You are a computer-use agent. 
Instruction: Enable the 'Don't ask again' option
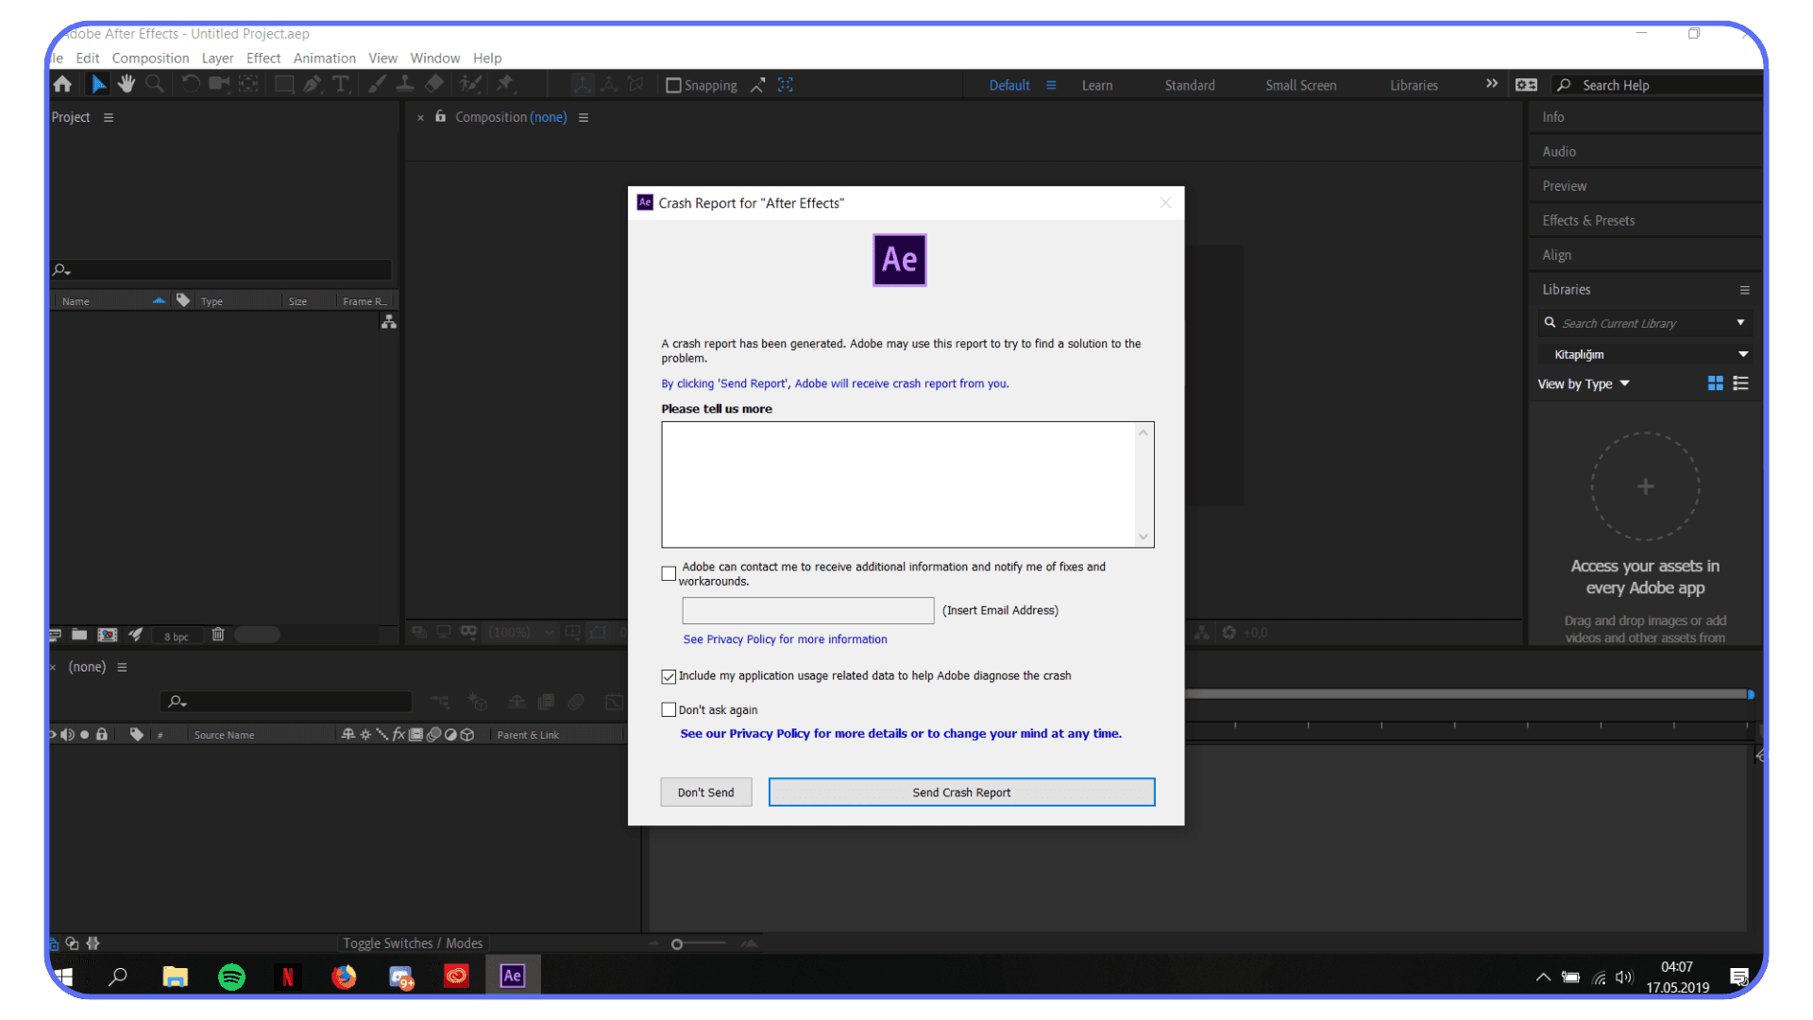click(669, 709)
